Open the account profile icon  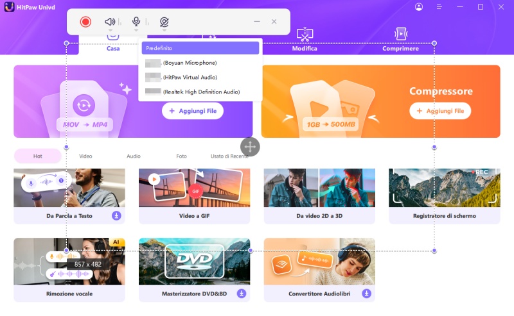pyautogui.click(x=419, y=7)
